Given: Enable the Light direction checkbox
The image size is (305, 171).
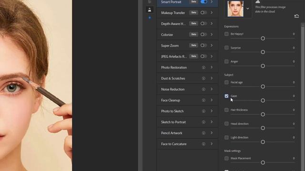Looking at the screenshot, I should click(226, 137).
